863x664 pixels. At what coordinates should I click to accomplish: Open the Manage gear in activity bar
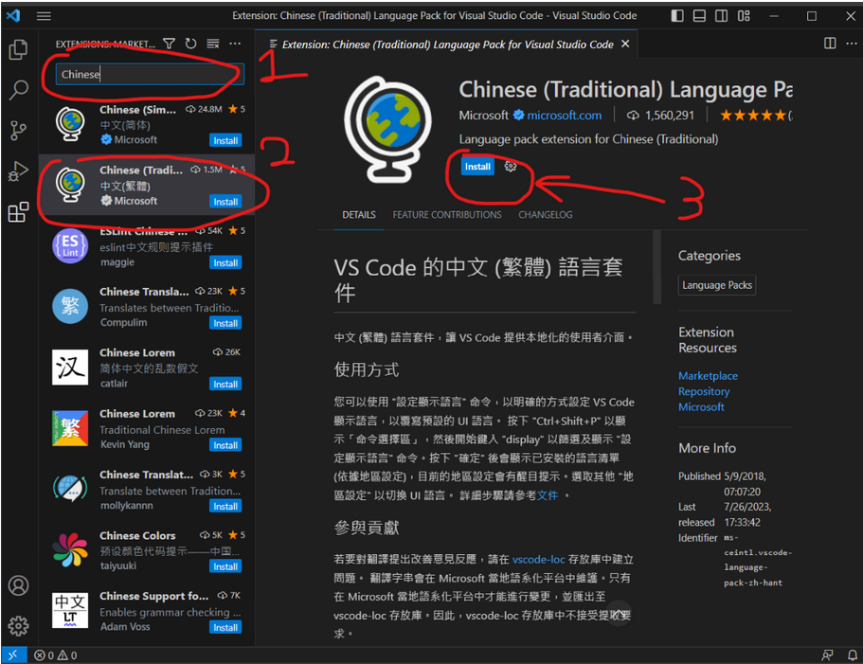(18, 625)
